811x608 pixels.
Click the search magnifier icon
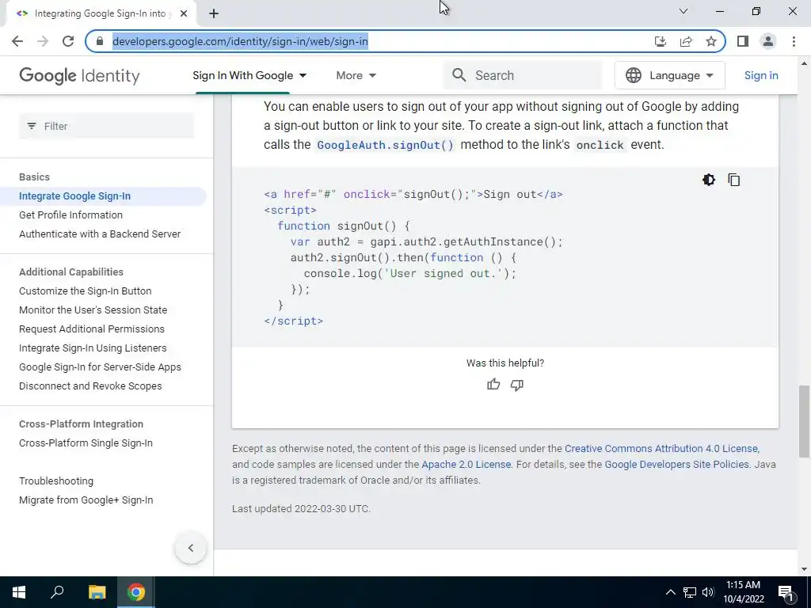(x=459, y=75)
